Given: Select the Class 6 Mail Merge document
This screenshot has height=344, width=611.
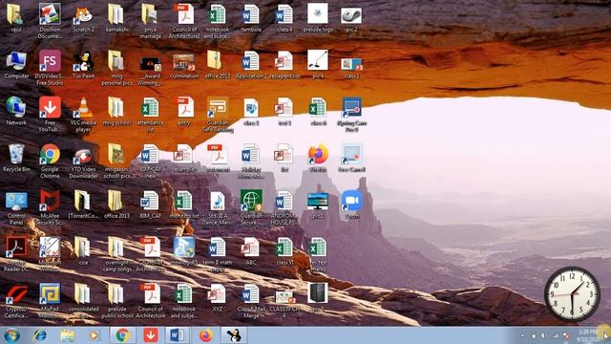Looking at the screenshot, I should [x=251, y=301].
